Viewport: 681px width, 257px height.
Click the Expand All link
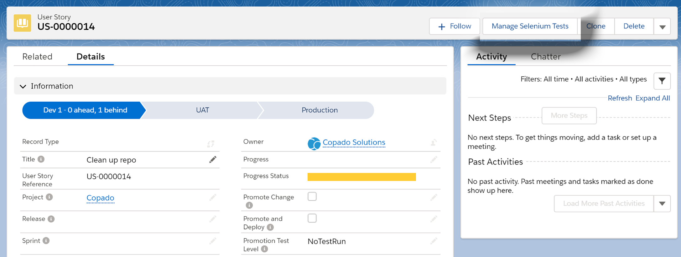click(x=653, y=98)
